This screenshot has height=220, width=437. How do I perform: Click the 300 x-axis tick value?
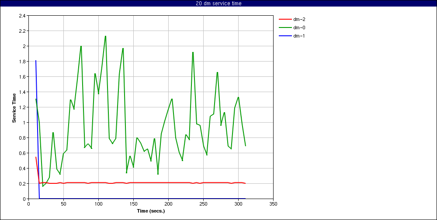coord(238,204)
